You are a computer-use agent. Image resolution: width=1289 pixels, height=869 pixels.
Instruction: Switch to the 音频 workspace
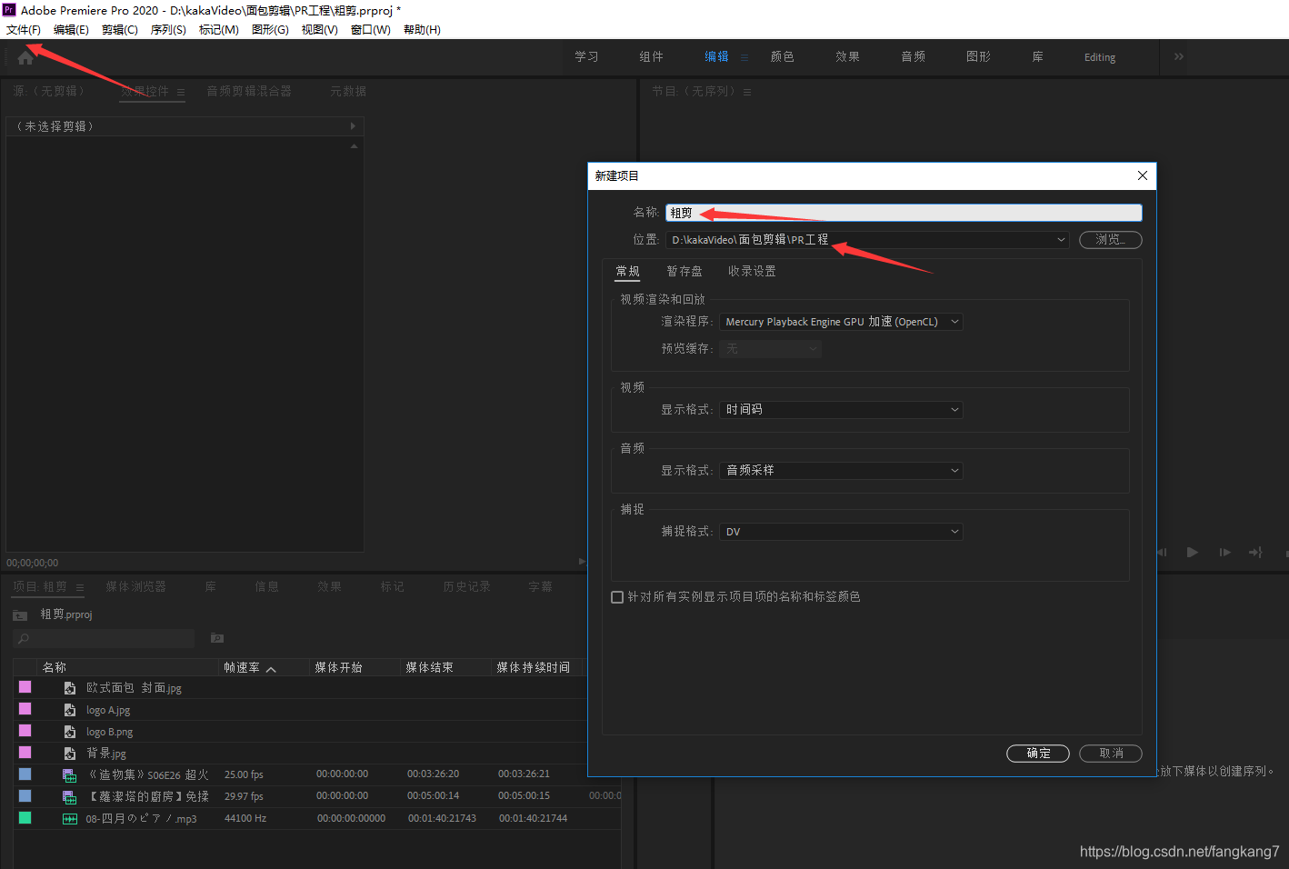[x=914, y=57]
